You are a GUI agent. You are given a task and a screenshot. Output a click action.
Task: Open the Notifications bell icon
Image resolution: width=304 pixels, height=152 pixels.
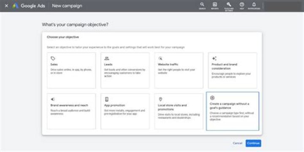[x=254, y=5]
